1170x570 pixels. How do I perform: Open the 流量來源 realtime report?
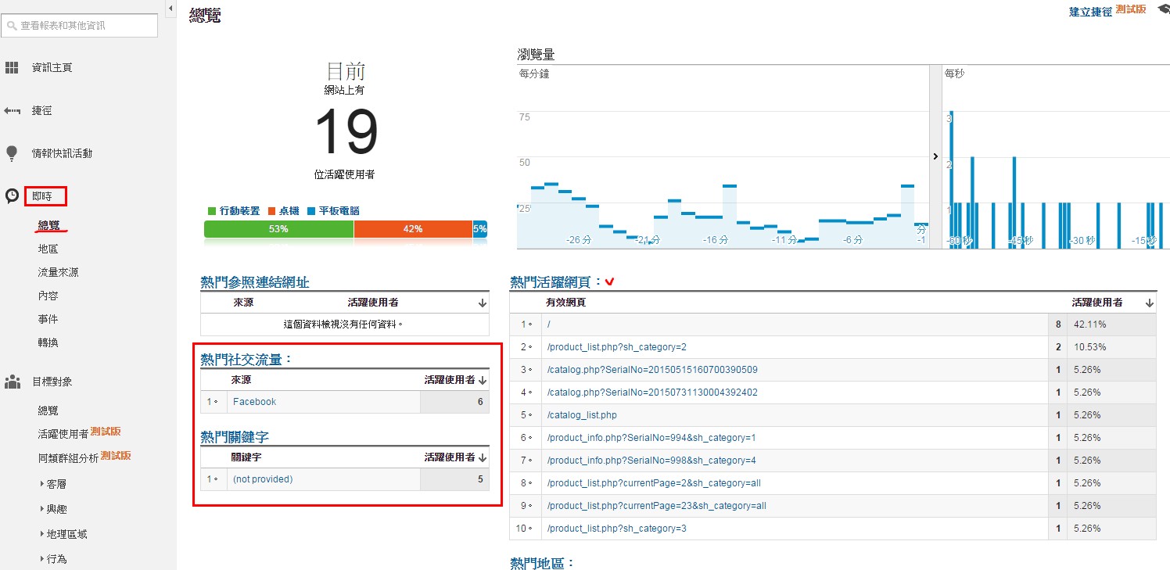tap(58, 272)
